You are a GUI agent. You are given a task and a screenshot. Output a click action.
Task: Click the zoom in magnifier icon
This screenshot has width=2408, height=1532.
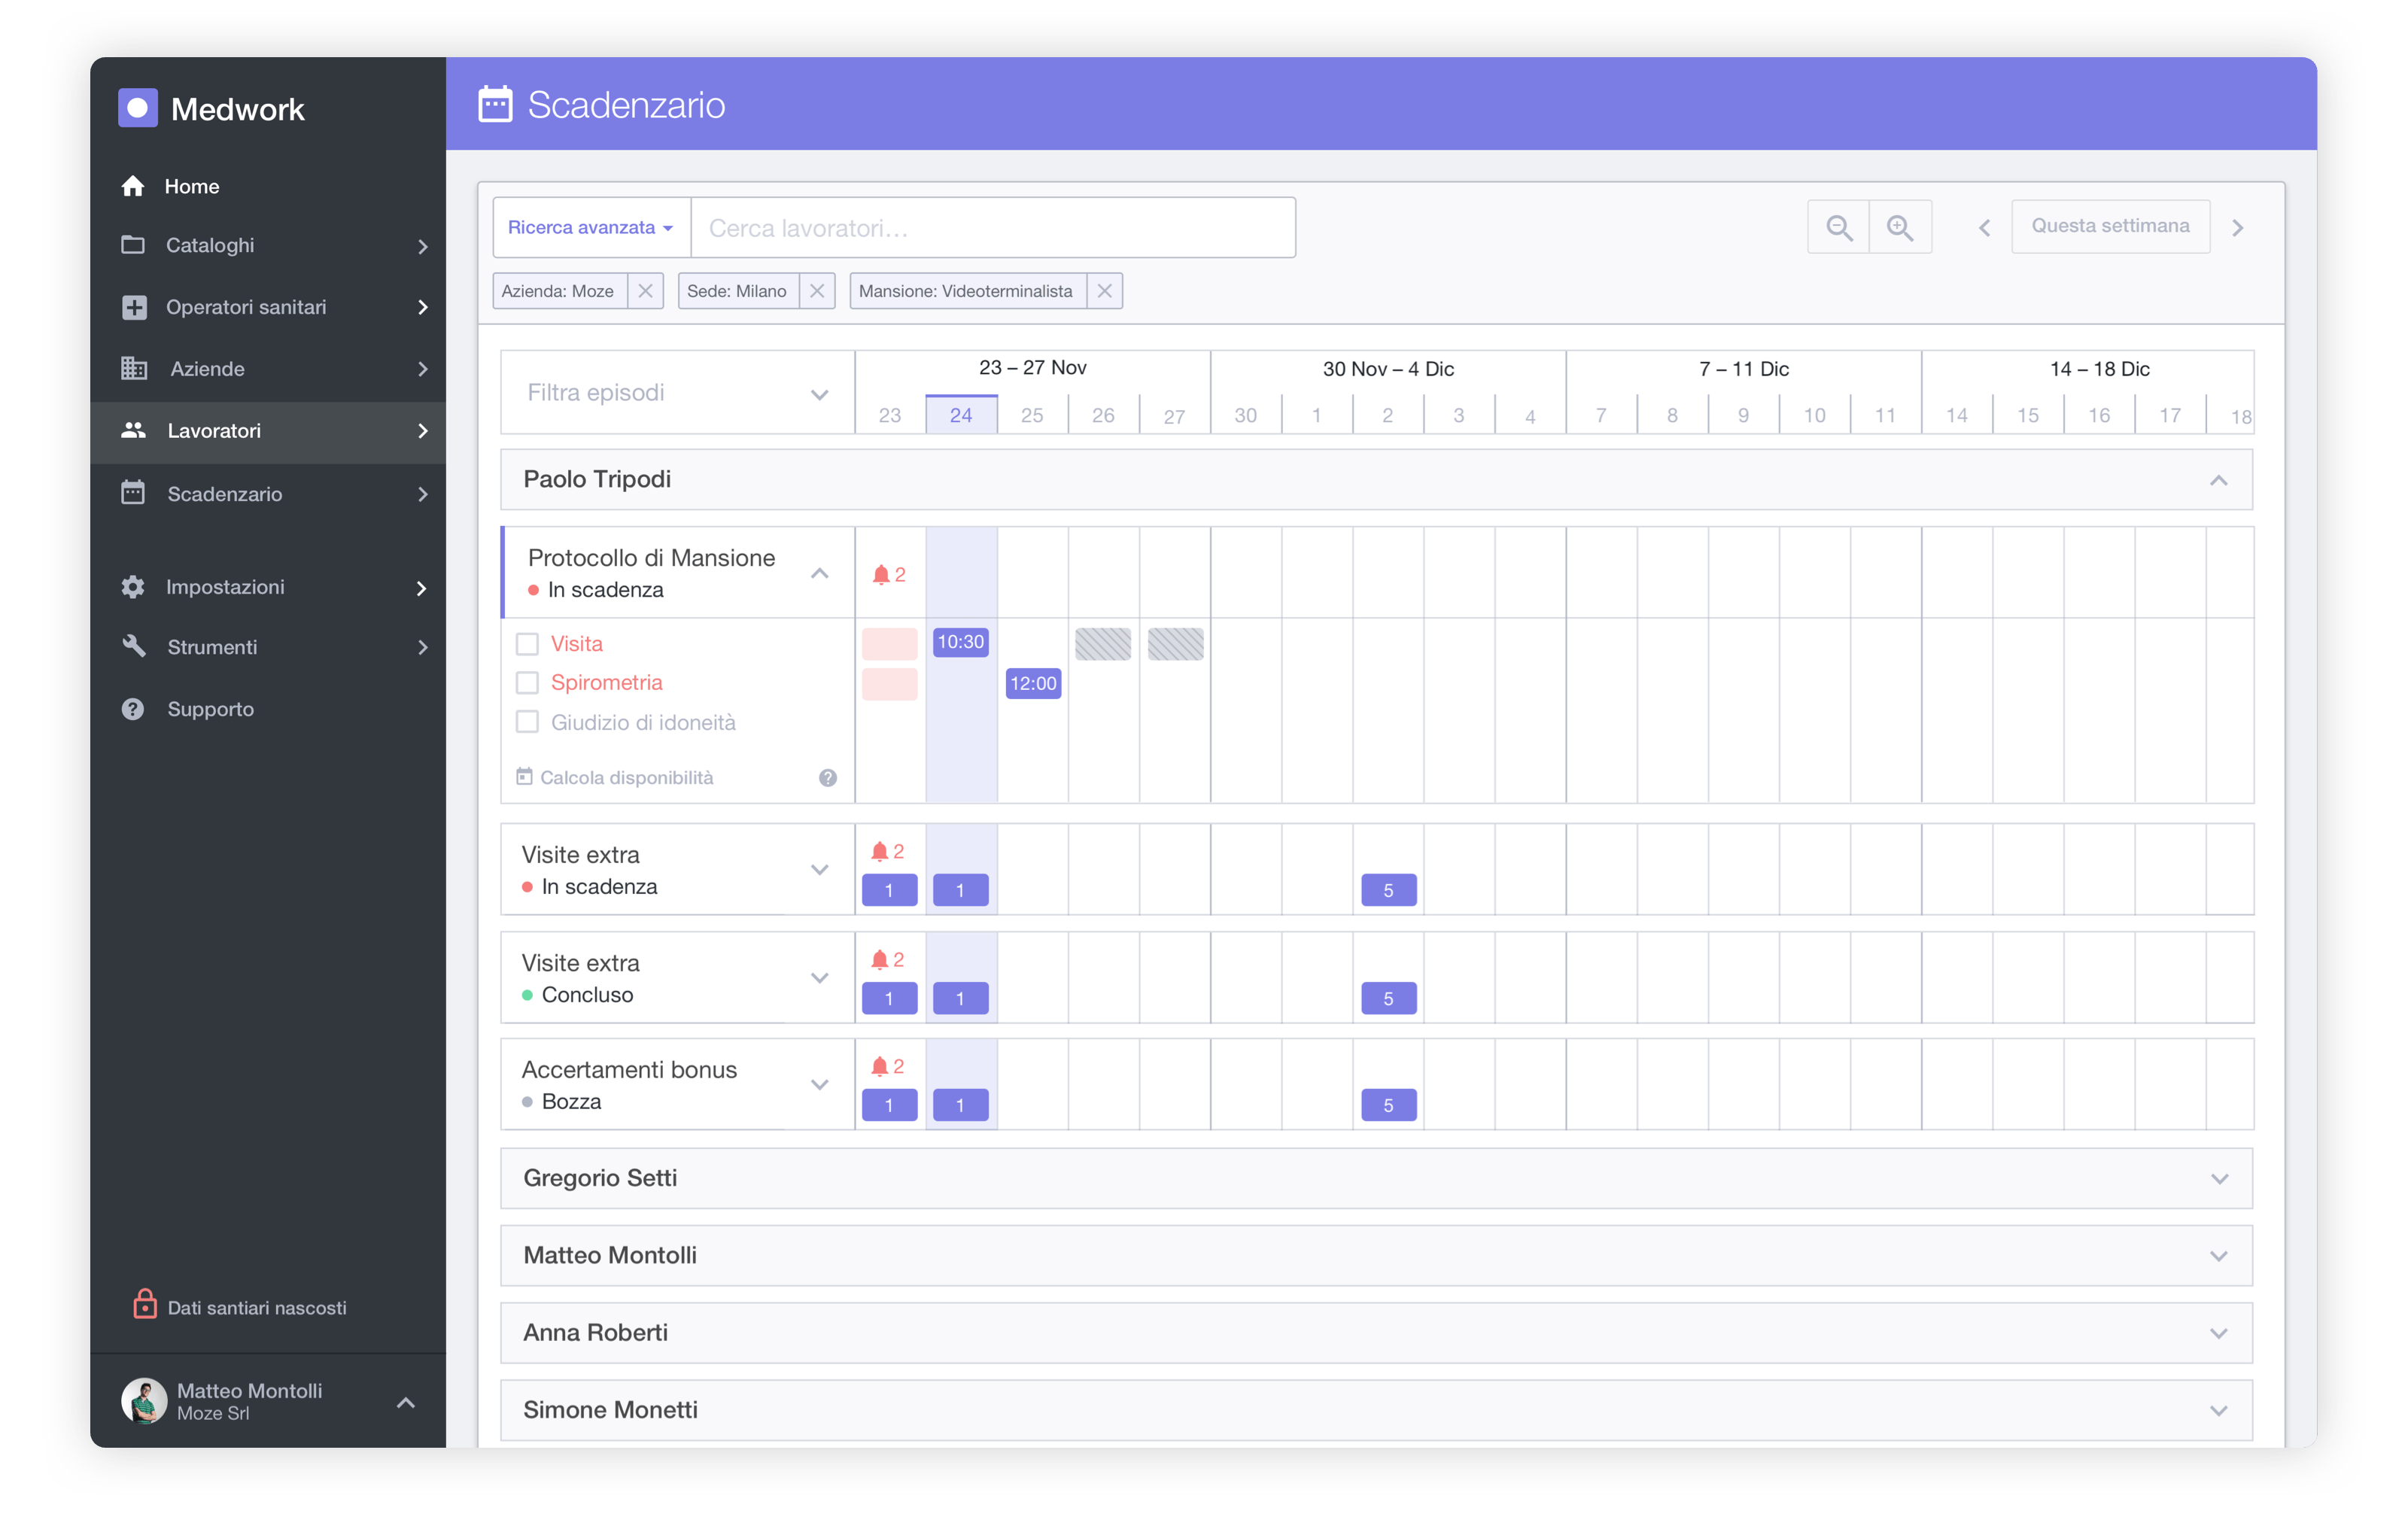tap(1900, 227)
